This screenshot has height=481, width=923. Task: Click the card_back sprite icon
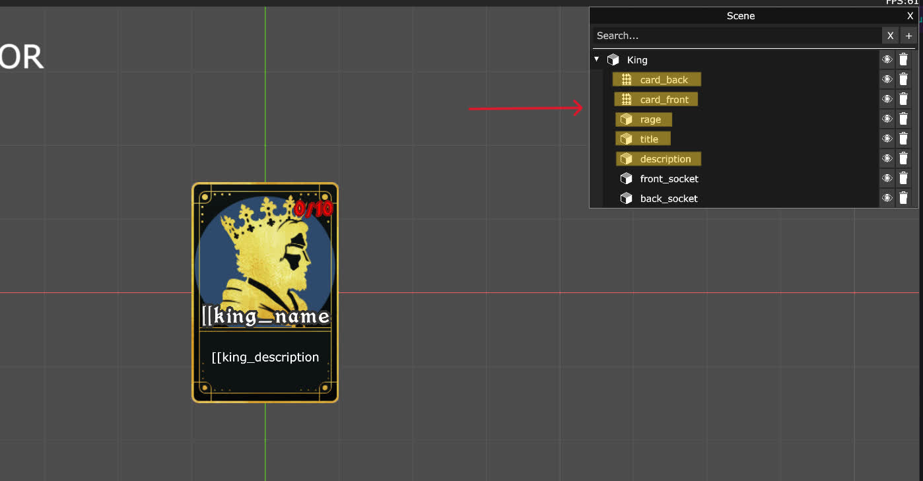tap(627, 80)
